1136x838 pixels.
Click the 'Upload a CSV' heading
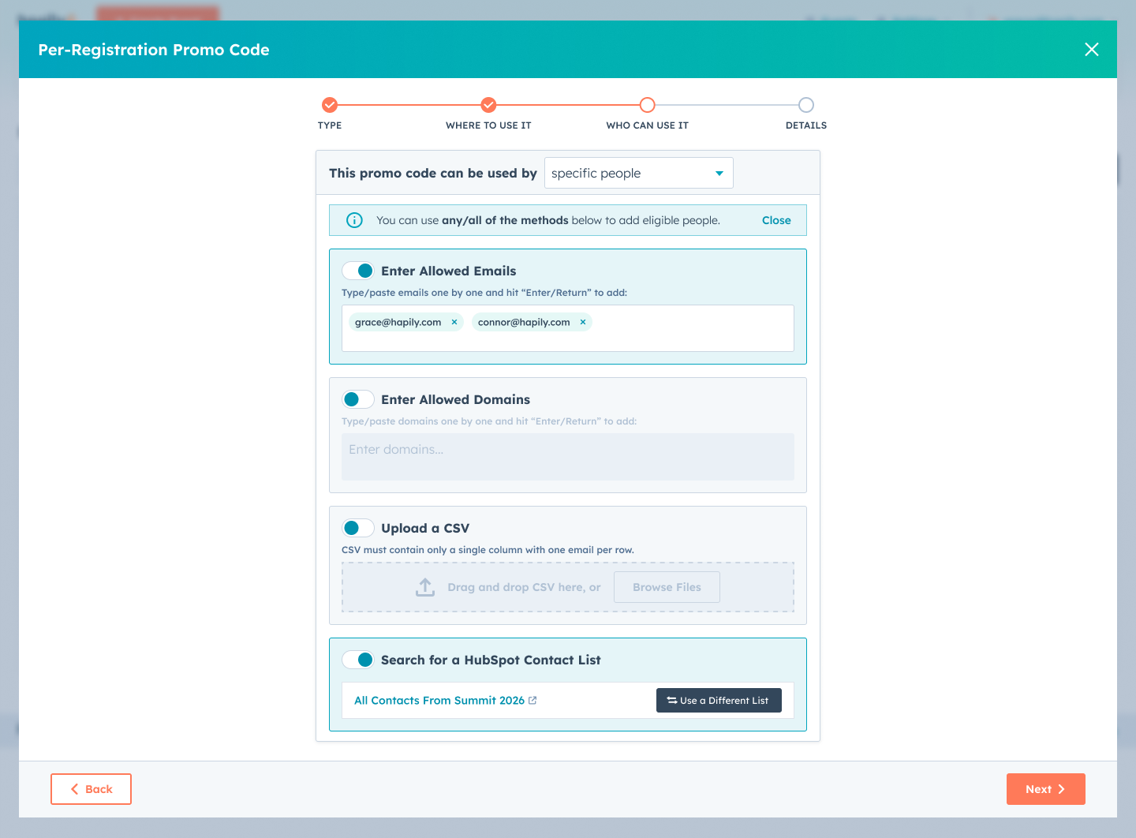pyautogui.click(x=425, y=528)
